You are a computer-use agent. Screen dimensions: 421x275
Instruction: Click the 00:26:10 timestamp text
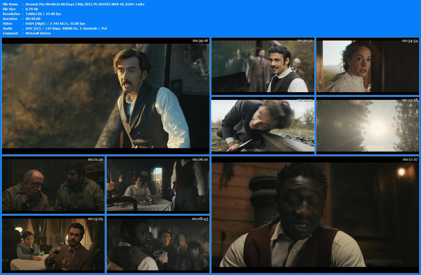(x=200, y=159)
